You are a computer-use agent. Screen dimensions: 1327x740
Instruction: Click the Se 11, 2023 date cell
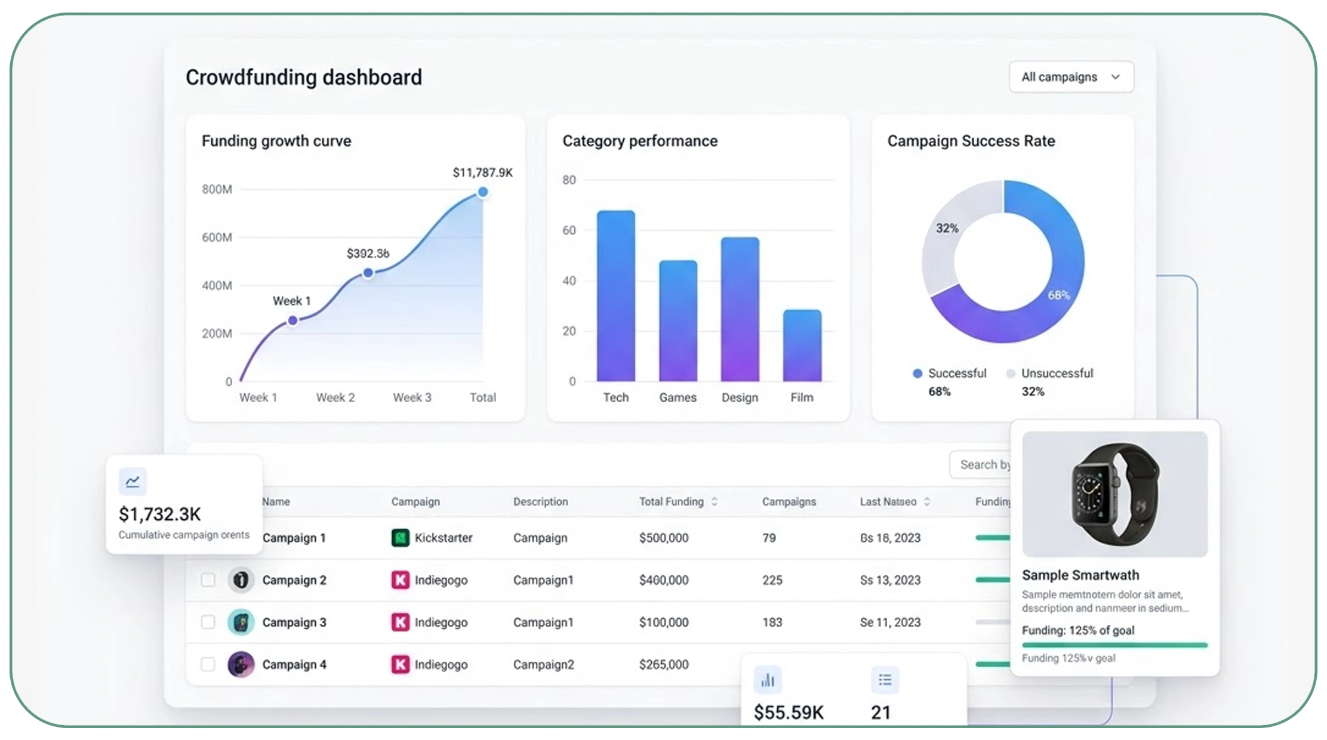tap(891, 622)
